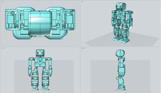Click the robot head in the Top viewport
161x93 pixels.
point(40,24)
